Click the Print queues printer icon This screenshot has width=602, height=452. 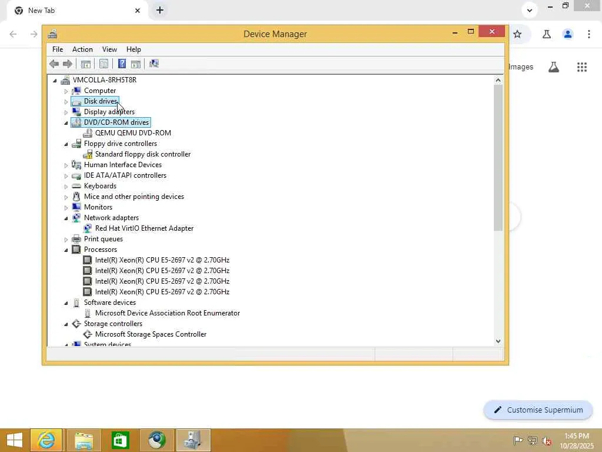pos(76,239)
